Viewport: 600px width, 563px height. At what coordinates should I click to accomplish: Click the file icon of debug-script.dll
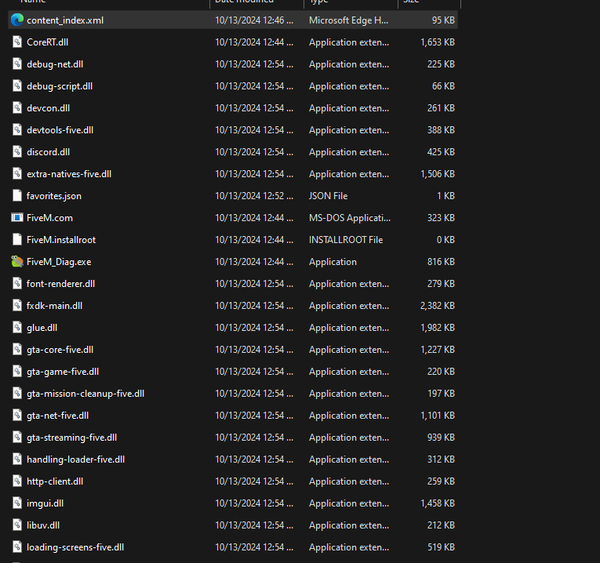click(17, 85)
